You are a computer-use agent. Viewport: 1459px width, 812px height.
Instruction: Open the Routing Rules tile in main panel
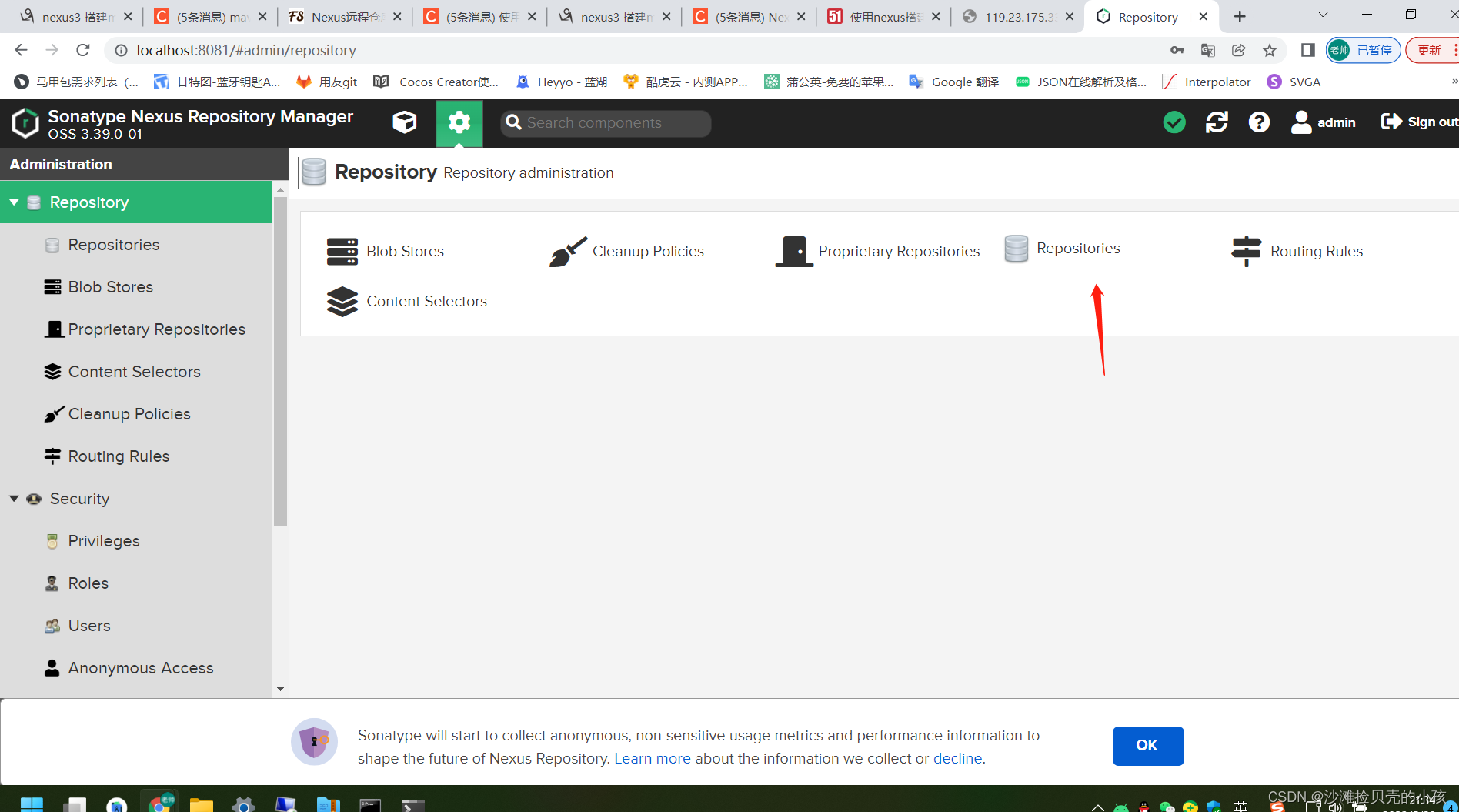coord(1297,252)
